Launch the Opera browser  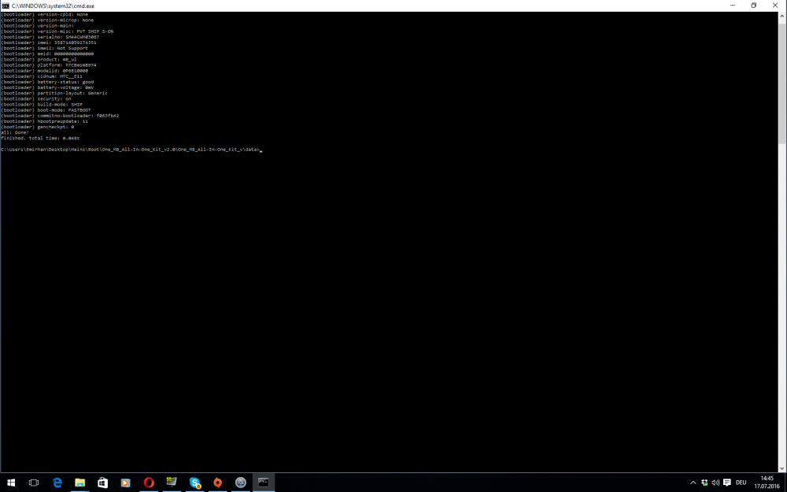[x=149, y=483]
